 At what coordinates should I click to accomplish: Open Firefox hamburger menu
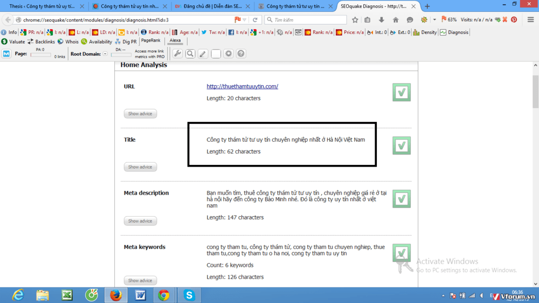click(531, 20)
